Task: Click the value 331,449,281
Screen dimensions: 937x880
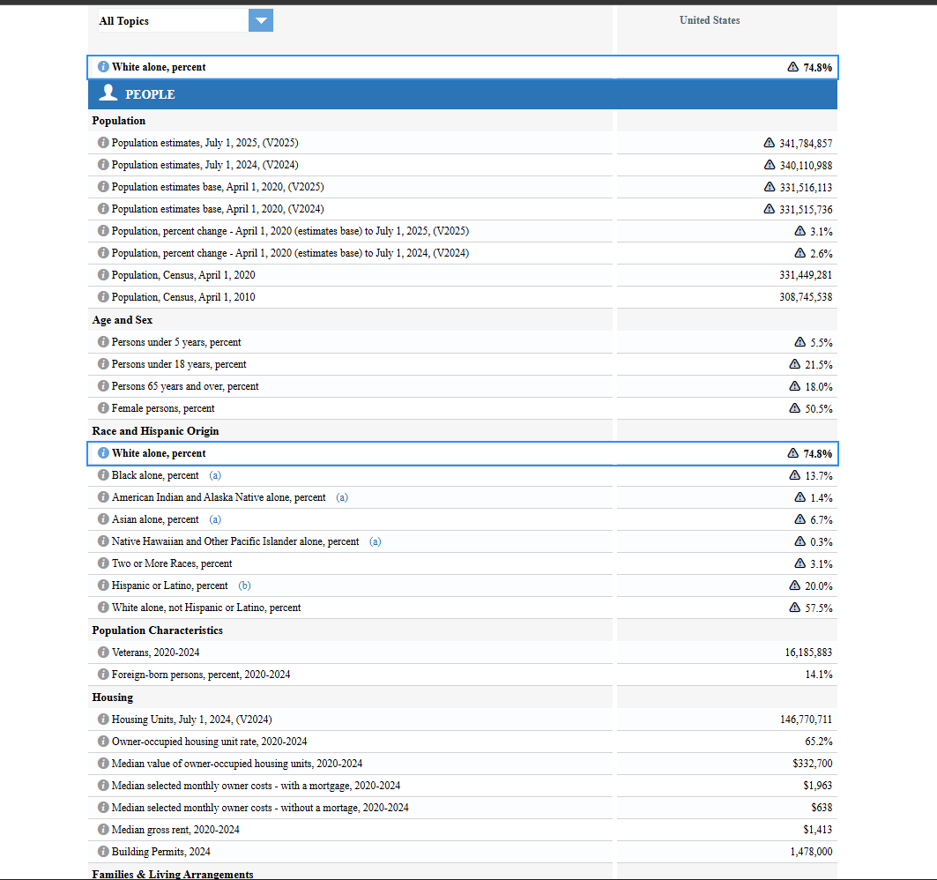Action: (x=806, y=275)
